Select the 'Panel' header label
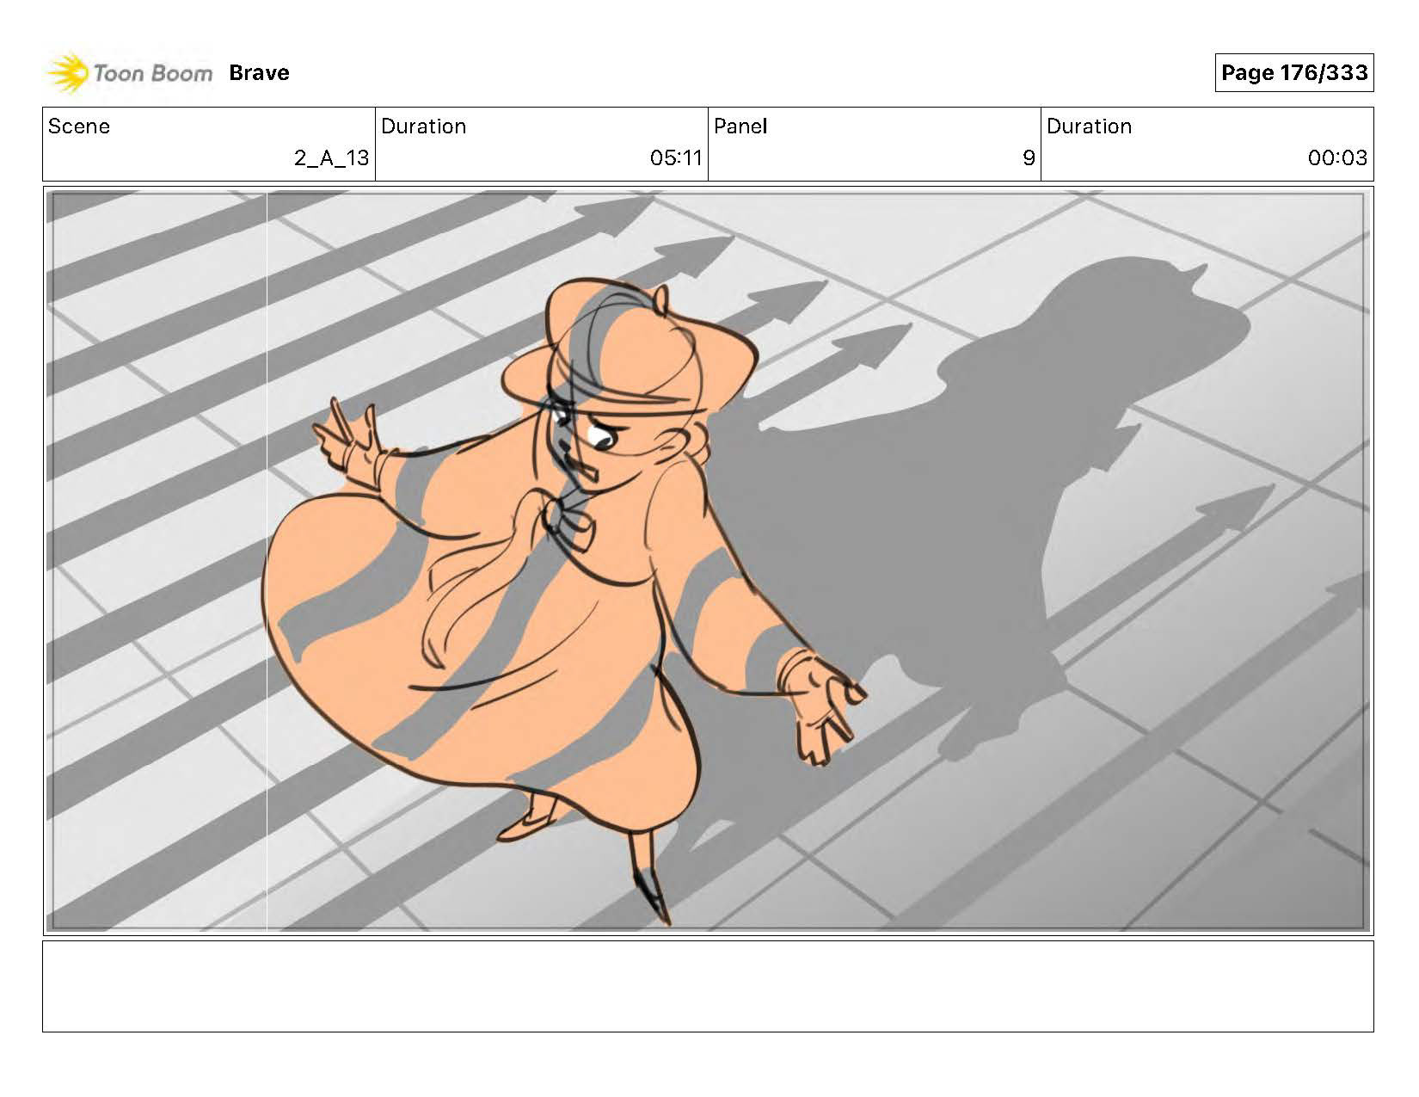Screen dimensions: 1419x1097 point(740,126)
